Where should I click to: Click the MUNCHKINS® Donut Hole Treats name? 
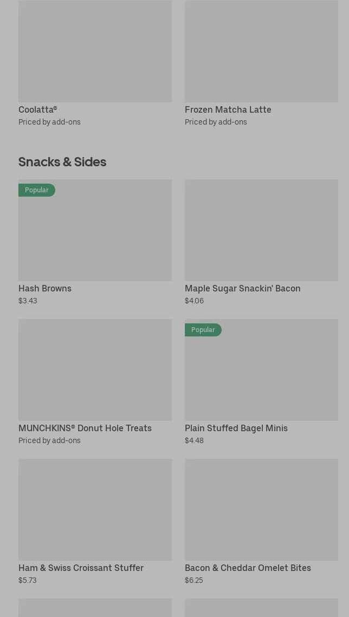coord(85,428)
